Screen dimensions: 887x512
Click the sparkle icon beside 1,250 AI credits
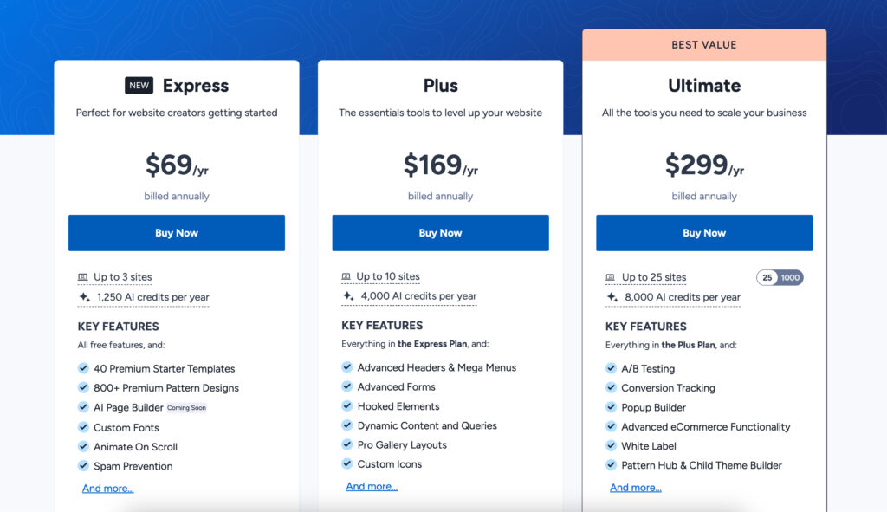84,296
